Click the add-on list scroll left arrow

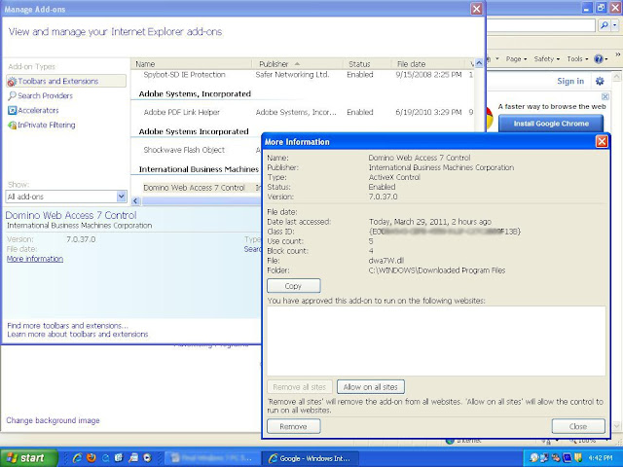point(135,201)
